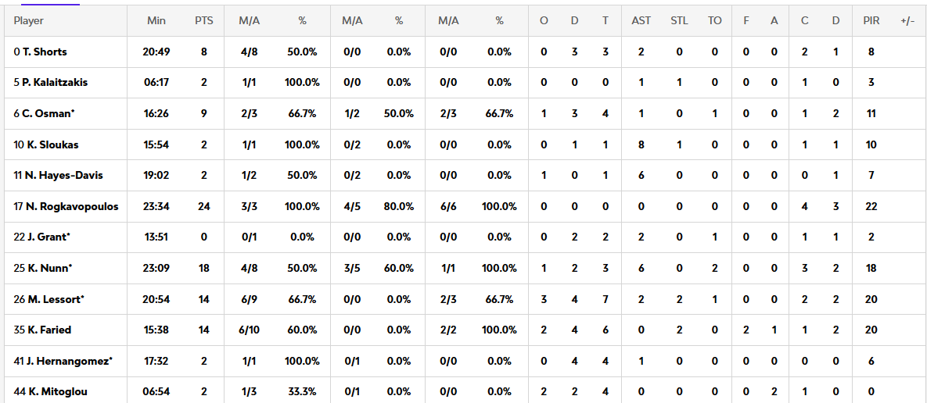
Task: Sort table by PTS column header
Action: (x=203, y=20)
